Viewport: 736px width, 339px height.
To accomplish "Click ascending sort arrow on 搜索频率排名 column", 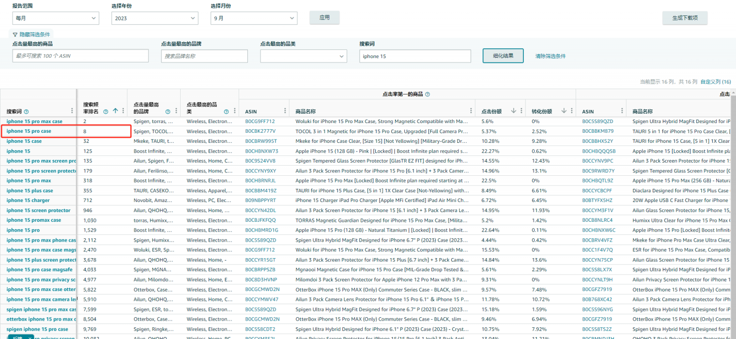I will click(115, 111).
